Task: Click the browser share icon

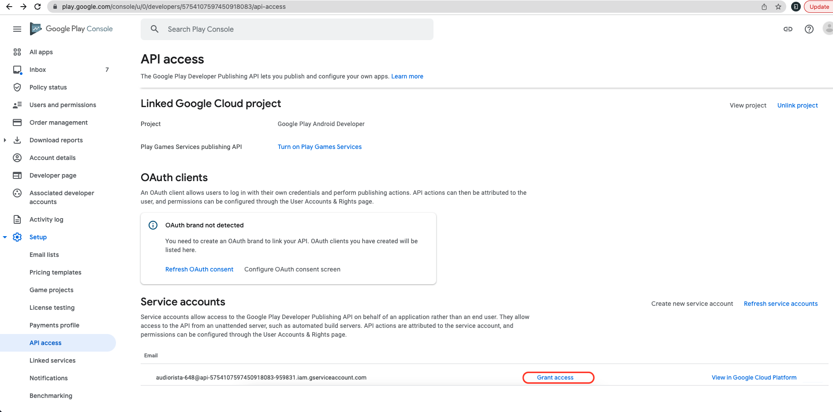Action: pyautogui.click(x=764, y=7)
